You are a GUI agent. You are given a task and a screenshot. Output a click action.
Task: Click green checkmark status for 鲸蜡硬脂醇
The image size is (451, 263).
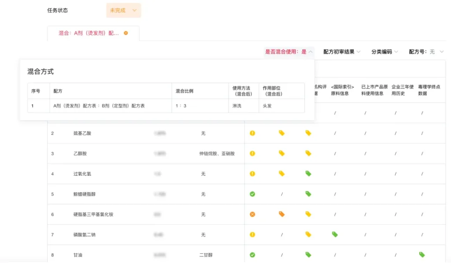(x=252, y=194)
